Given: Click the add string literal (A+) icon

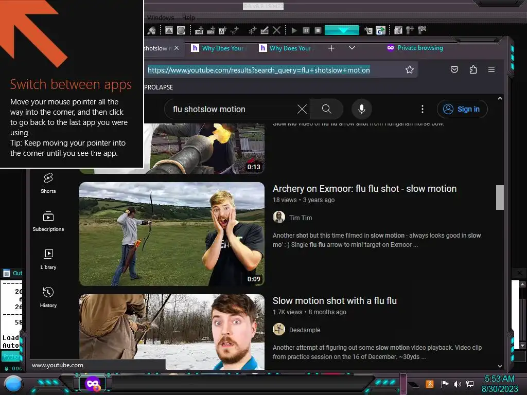Looking at the screenshot, I should coord(222,30).
